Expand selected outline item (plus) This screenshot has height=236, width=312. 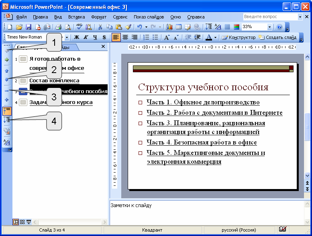7,100
